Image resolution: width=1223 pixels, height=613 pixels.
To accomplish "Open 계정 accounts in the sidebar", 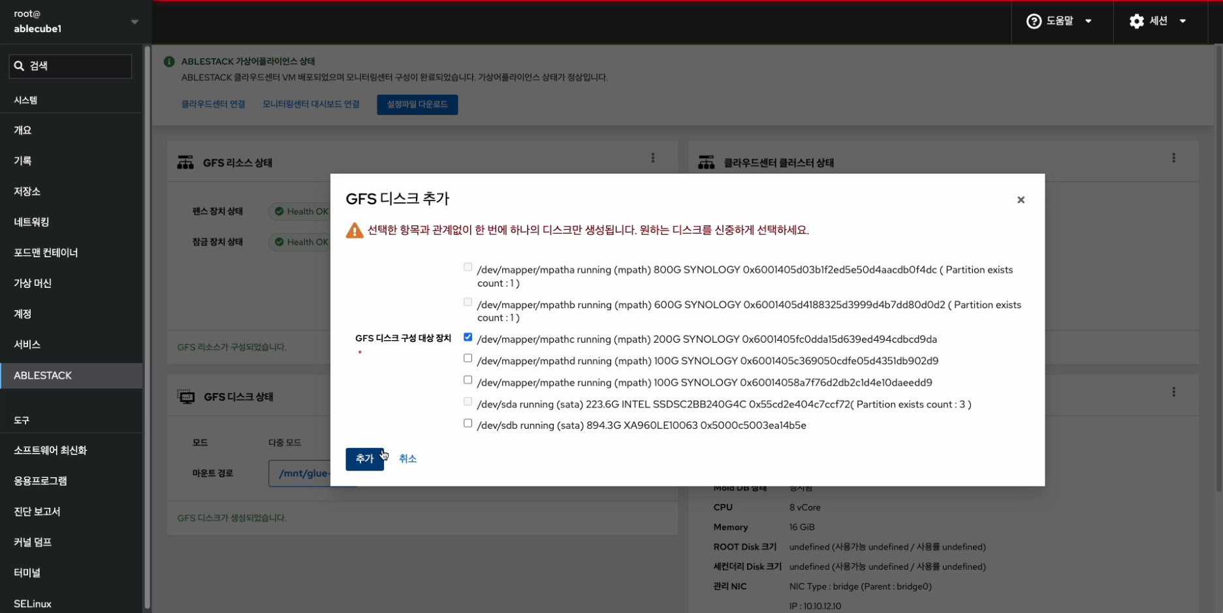I will click(71, 314).
